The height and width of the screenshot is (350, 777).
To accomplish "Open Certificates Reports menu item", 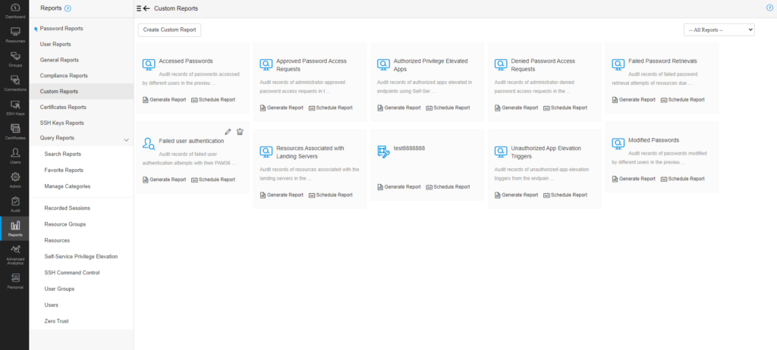I will (63, 107).
